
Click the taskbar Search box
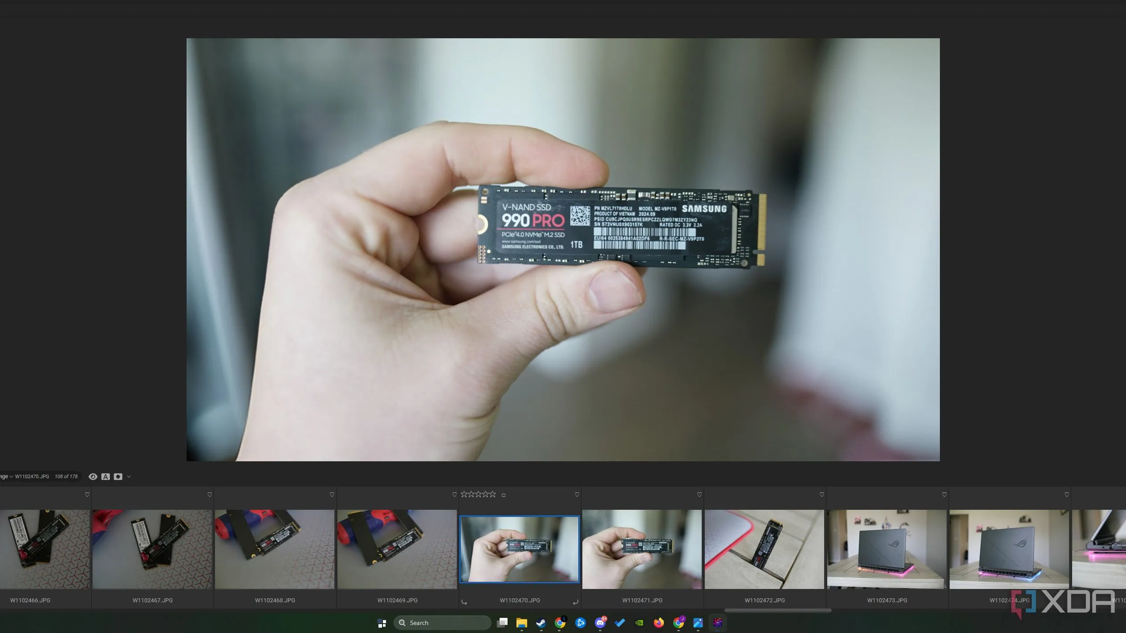(x=442, y=623)
